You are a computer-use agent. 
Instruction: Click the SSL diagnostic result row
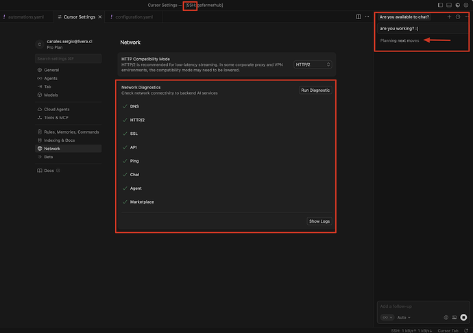tap(226, 134)
